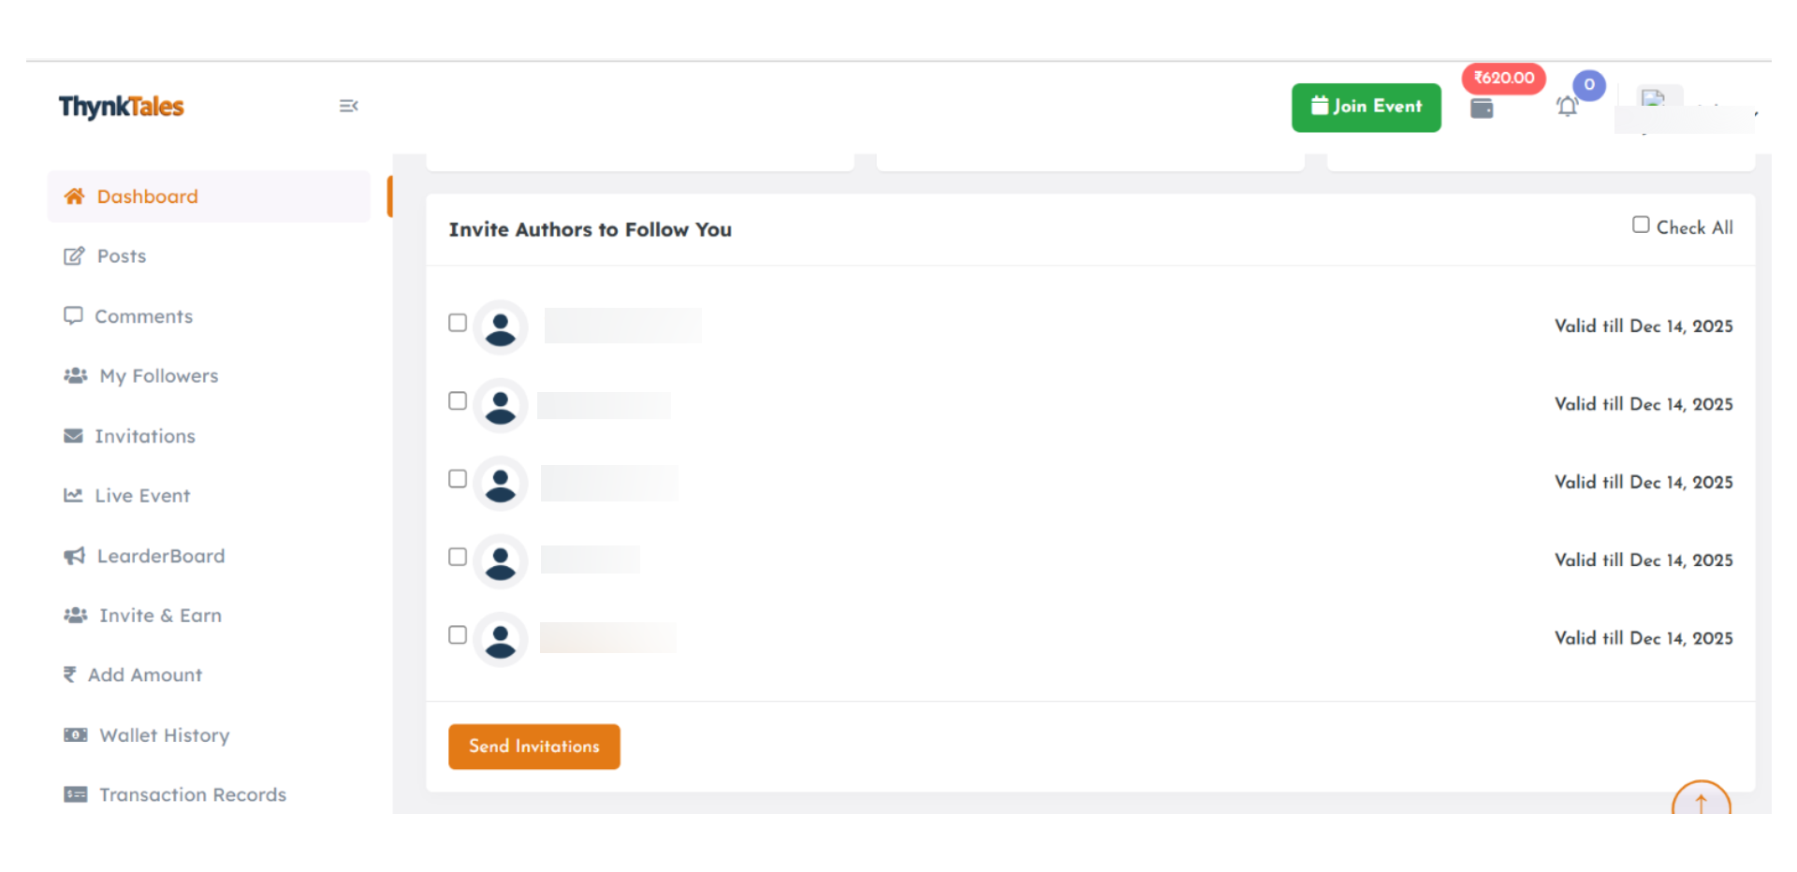Screen dimensions: 1797x872
Task: Go to My Followers page
Action: pyautogui.click(x=158, y=376)
